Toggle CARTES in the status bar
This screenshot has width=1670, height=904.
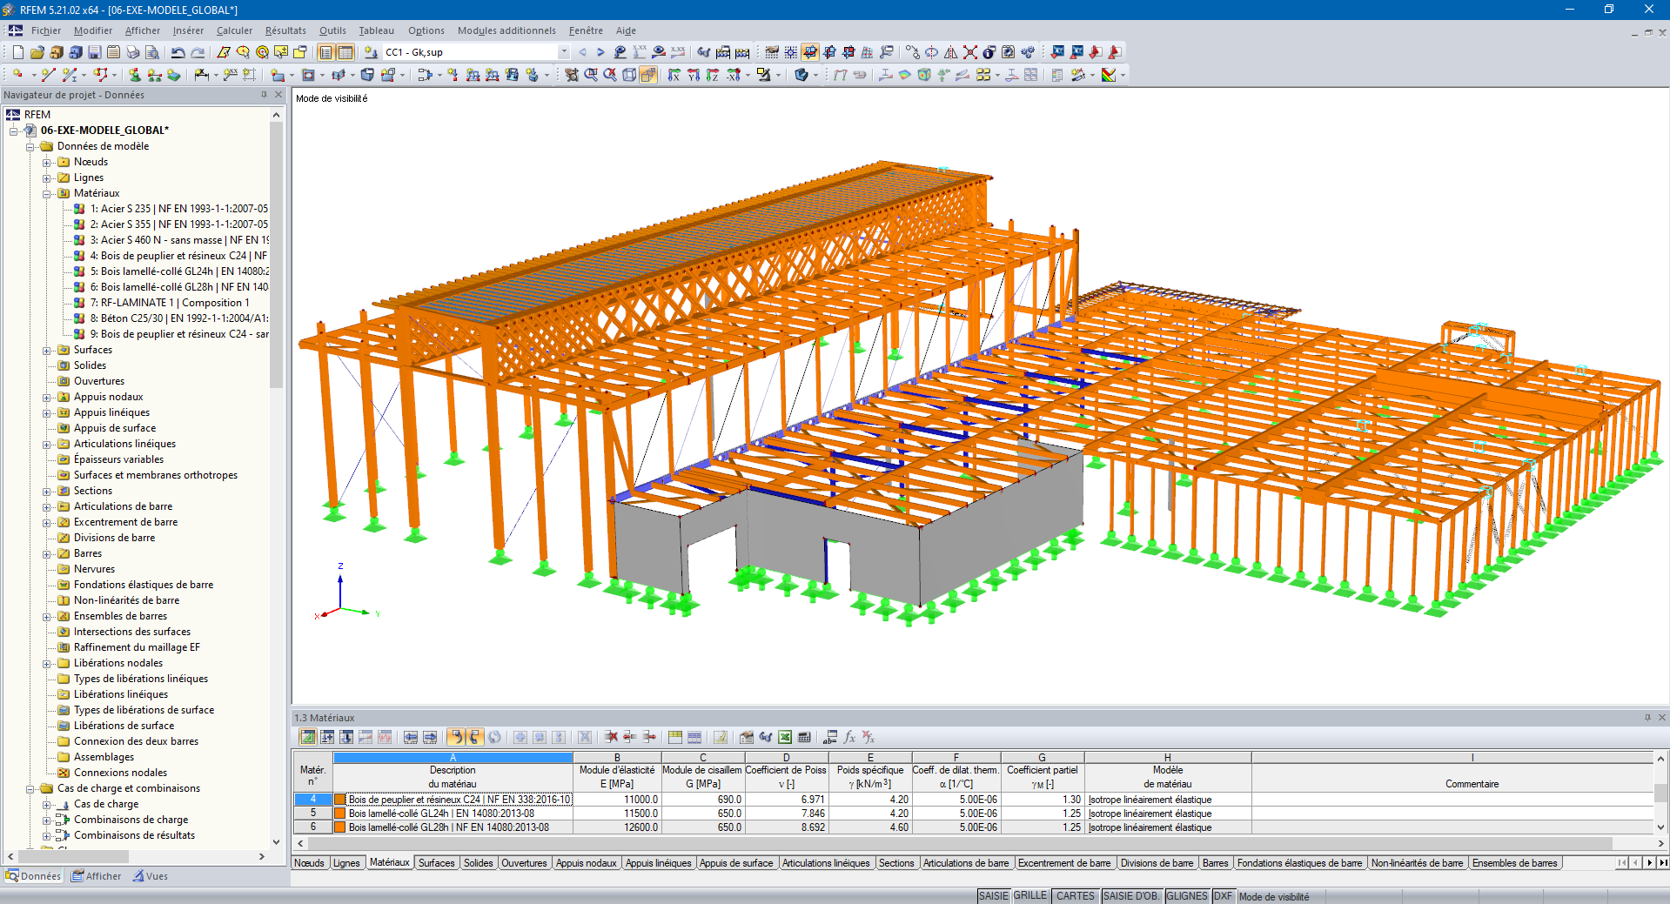tap(1076, 896)
